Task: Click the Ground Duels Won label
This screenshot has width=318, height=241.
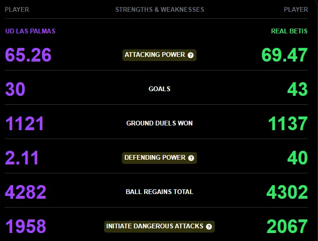Action: [159, 123]
